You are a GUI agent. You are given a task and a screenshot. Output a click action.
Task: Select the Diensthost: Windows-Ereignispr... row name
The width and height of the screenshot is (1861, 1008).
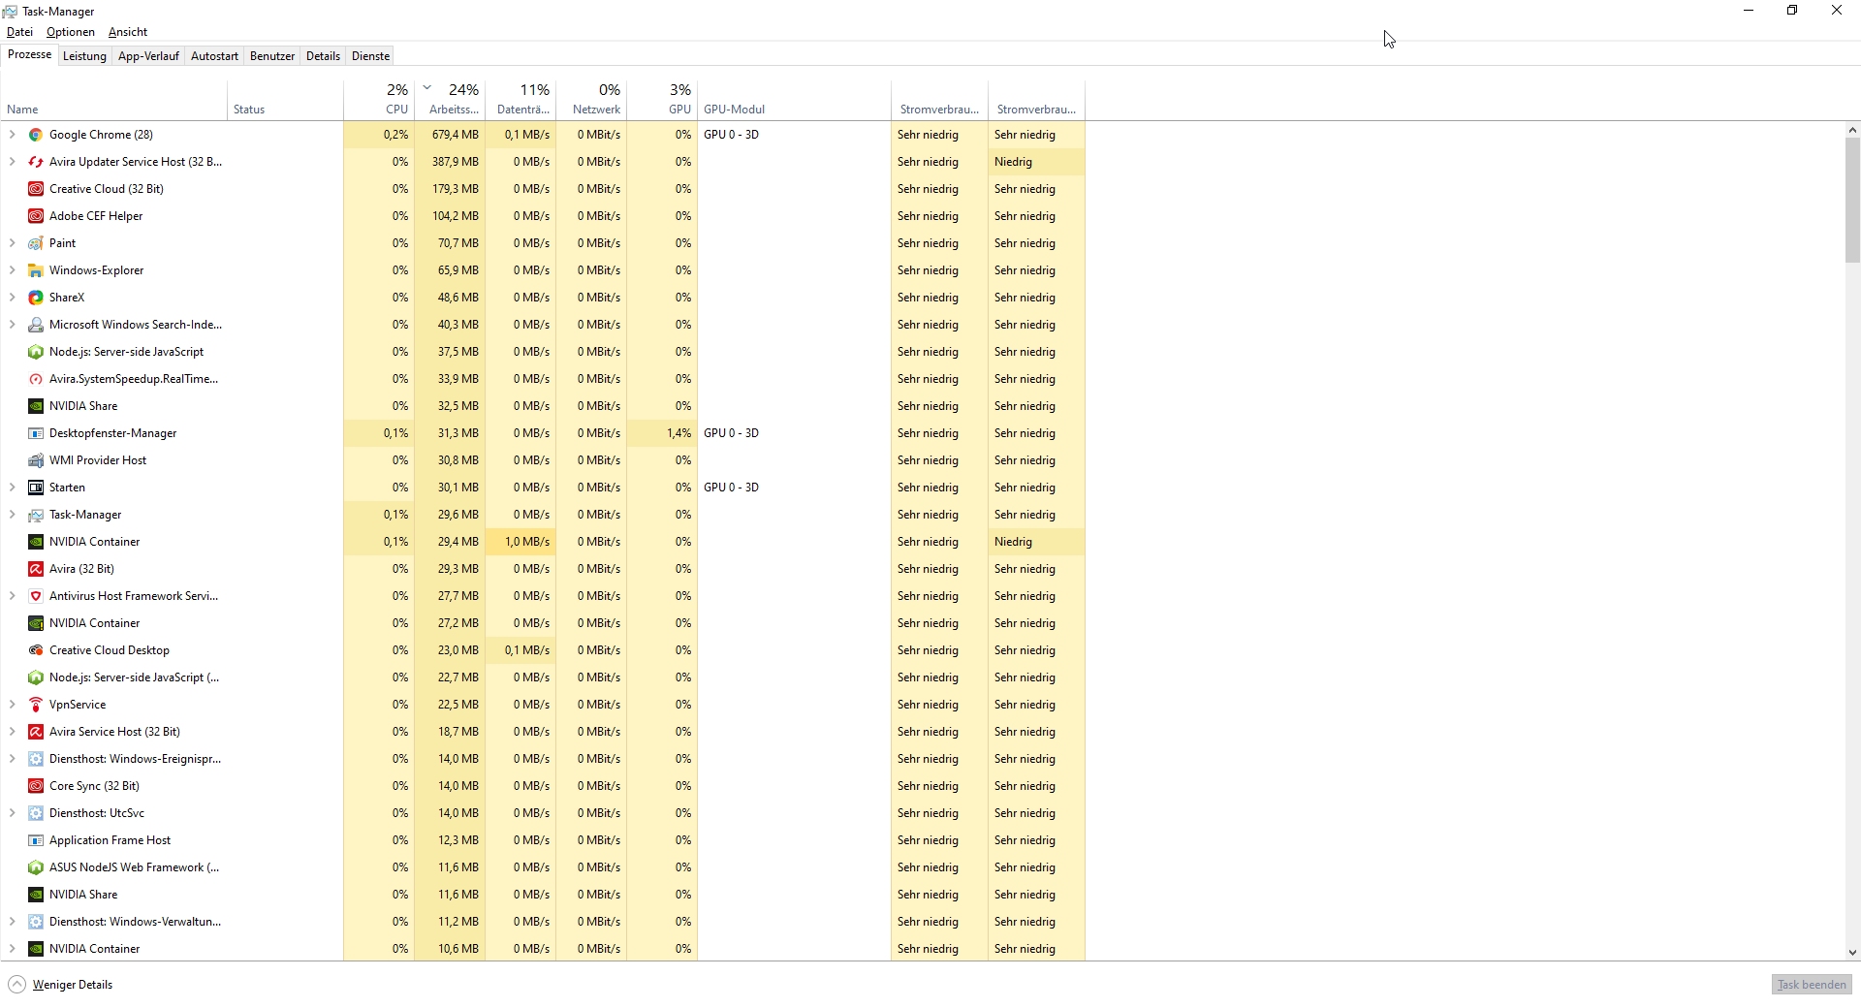pyautogui.click(x=135, y=759)
